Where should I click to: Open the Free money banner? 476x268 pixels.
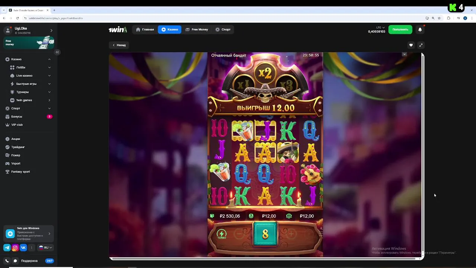[x=29, y=43]
